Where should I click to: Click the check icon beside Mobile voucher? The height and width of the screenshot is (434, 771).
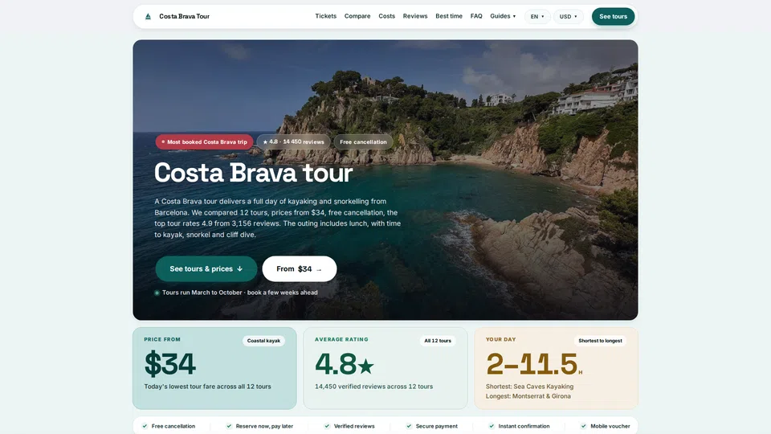pos(584,426)
